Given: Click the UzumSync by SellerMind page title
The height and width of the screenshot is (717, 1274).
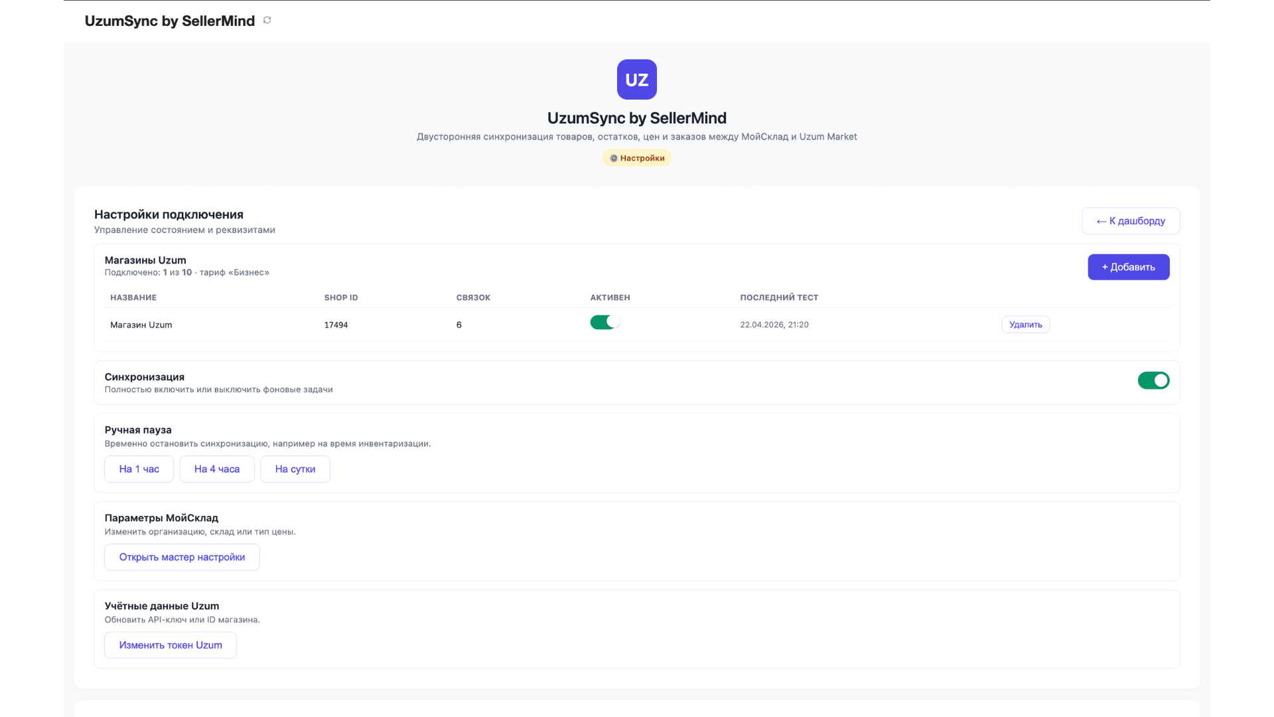Looking at the screenshot, I should pos(170,21).
